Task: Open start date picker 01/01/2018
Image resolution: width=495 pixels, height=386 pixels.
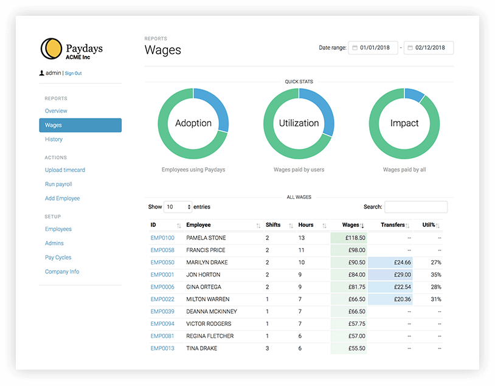Action: click(373, 47)
